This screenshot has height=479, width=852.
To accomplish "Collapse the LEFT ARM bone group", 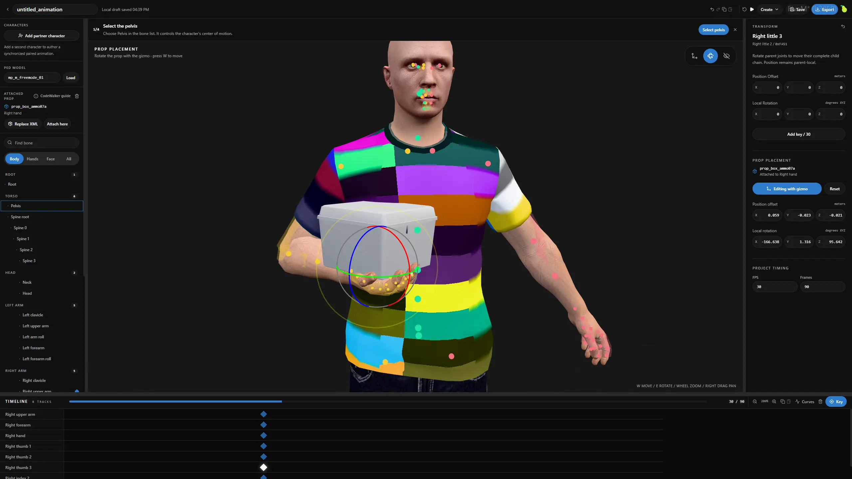I will click(42, 305).
